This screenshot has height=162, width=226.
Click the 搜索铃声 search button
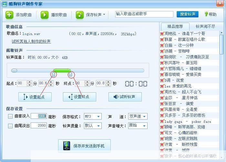(x=188, y=14)
